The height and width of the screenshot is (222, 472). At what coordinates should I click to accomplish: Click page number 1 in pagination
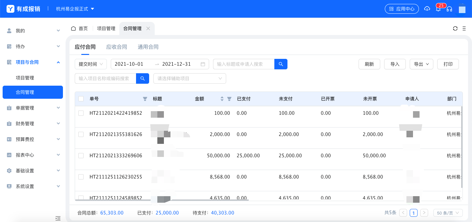coord(414,213)
